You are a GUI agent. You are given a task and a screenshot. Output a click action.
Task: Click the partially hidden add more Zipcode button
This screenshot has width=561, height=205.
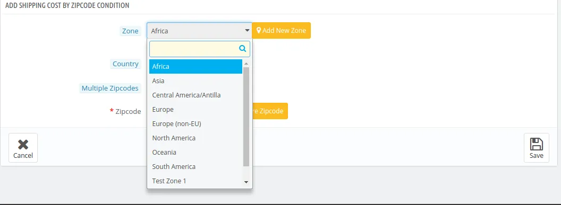pyautogui.click(x=270, y=111)
